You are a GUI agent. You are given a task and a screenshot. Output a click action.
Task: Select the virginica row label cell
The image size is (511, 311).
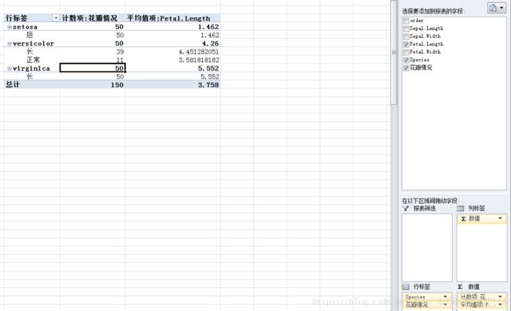[32, 68]
